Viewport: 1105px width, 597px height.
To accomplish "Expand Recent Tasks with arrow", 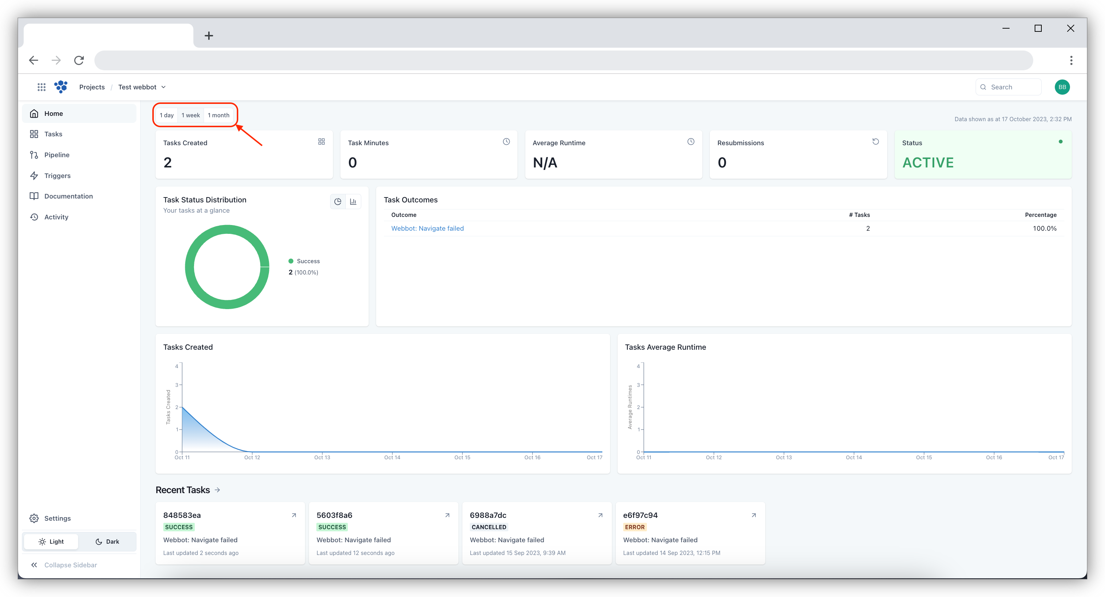I will coord(217,490).
